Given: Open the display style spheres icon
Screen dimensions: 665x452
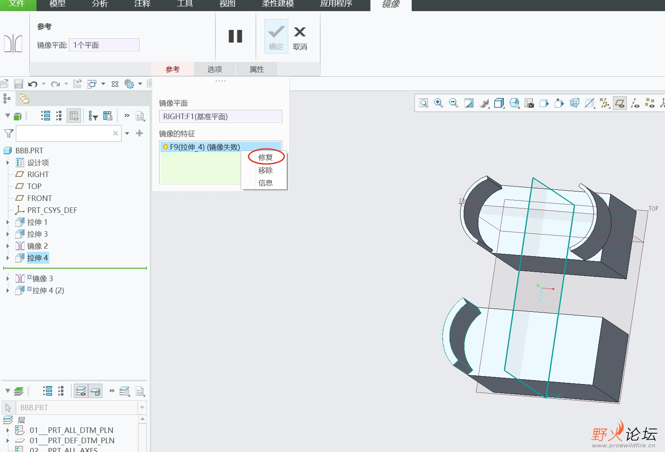Looking at the screenshot, I should click(484, 103).
